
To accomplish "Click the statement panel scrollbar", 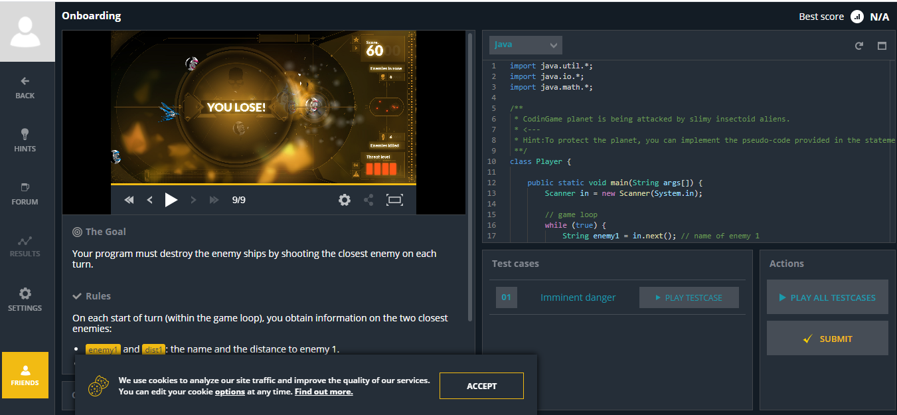I will (471, 176).
